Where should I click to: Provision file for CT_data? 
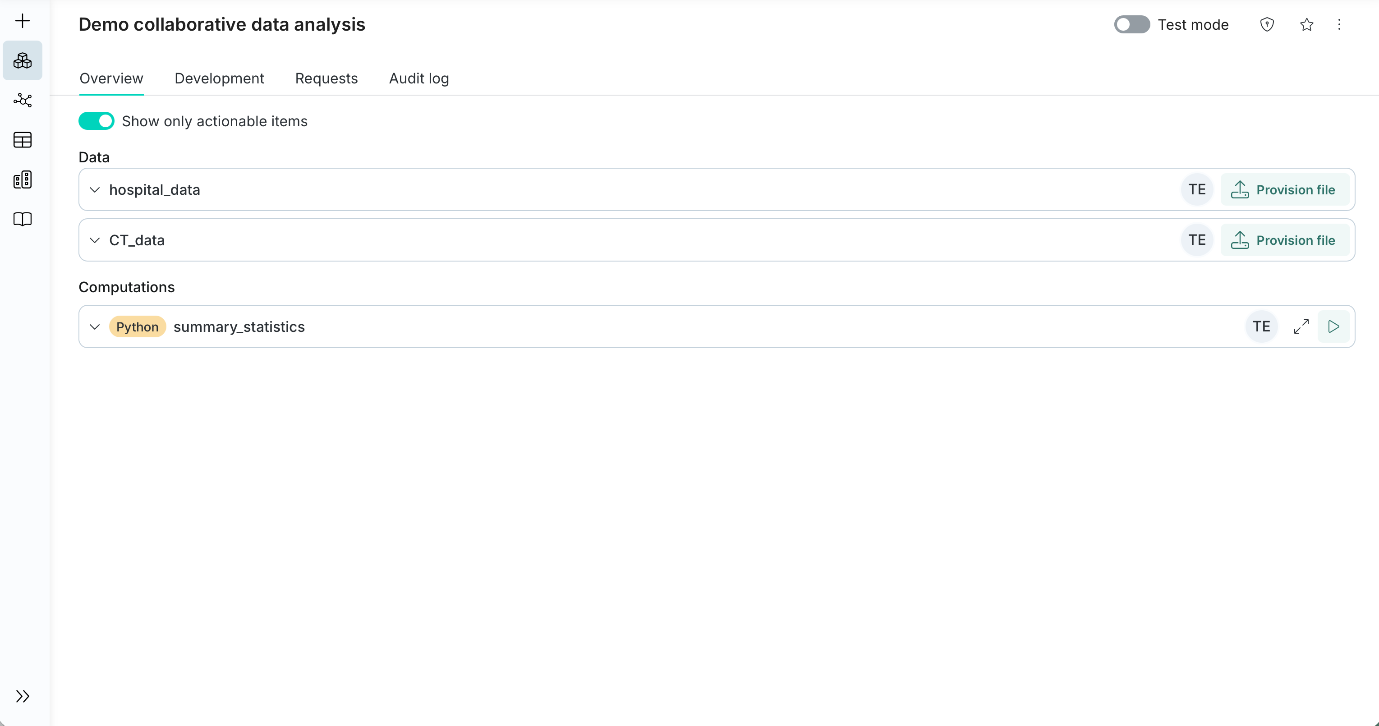(x=1284, y=240)
